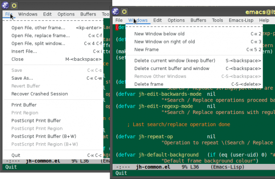Image resolution: width=275 pixels, height=179 pixels.
Task: Open File menu in left window
Action: (x=9, y=14)
